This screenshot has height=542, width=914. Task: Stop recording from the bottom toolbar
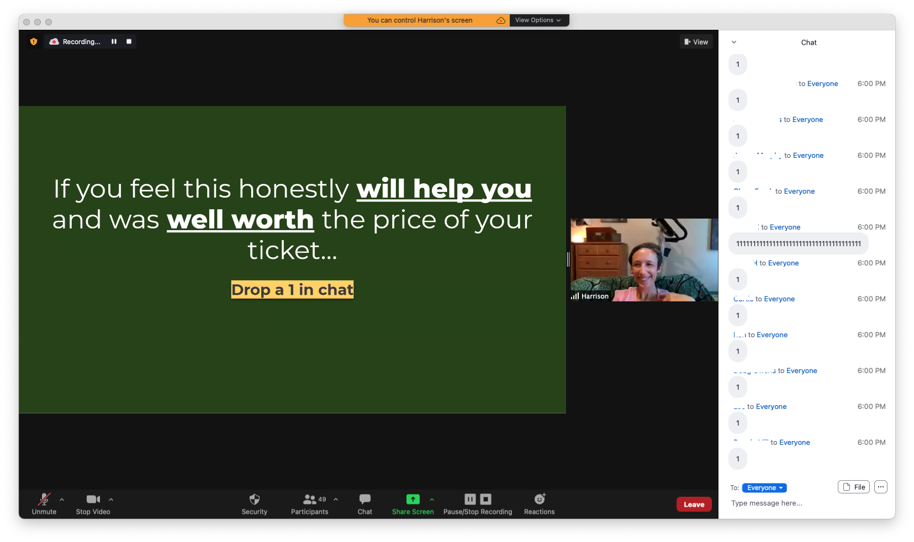(x=486, y=500)
